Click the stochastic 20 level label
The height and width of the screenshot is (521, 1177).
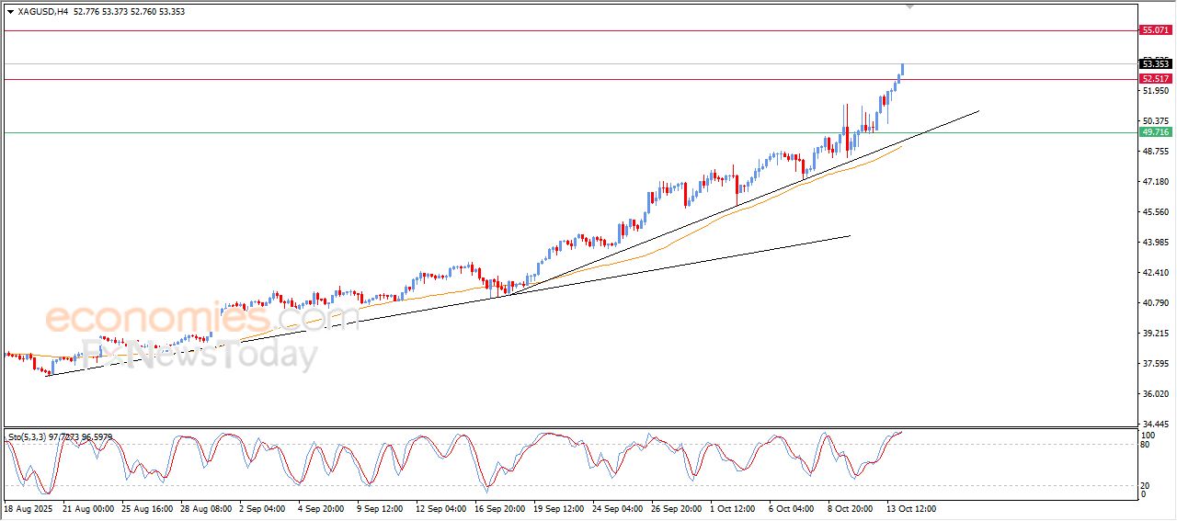[x=1147, y=485]
